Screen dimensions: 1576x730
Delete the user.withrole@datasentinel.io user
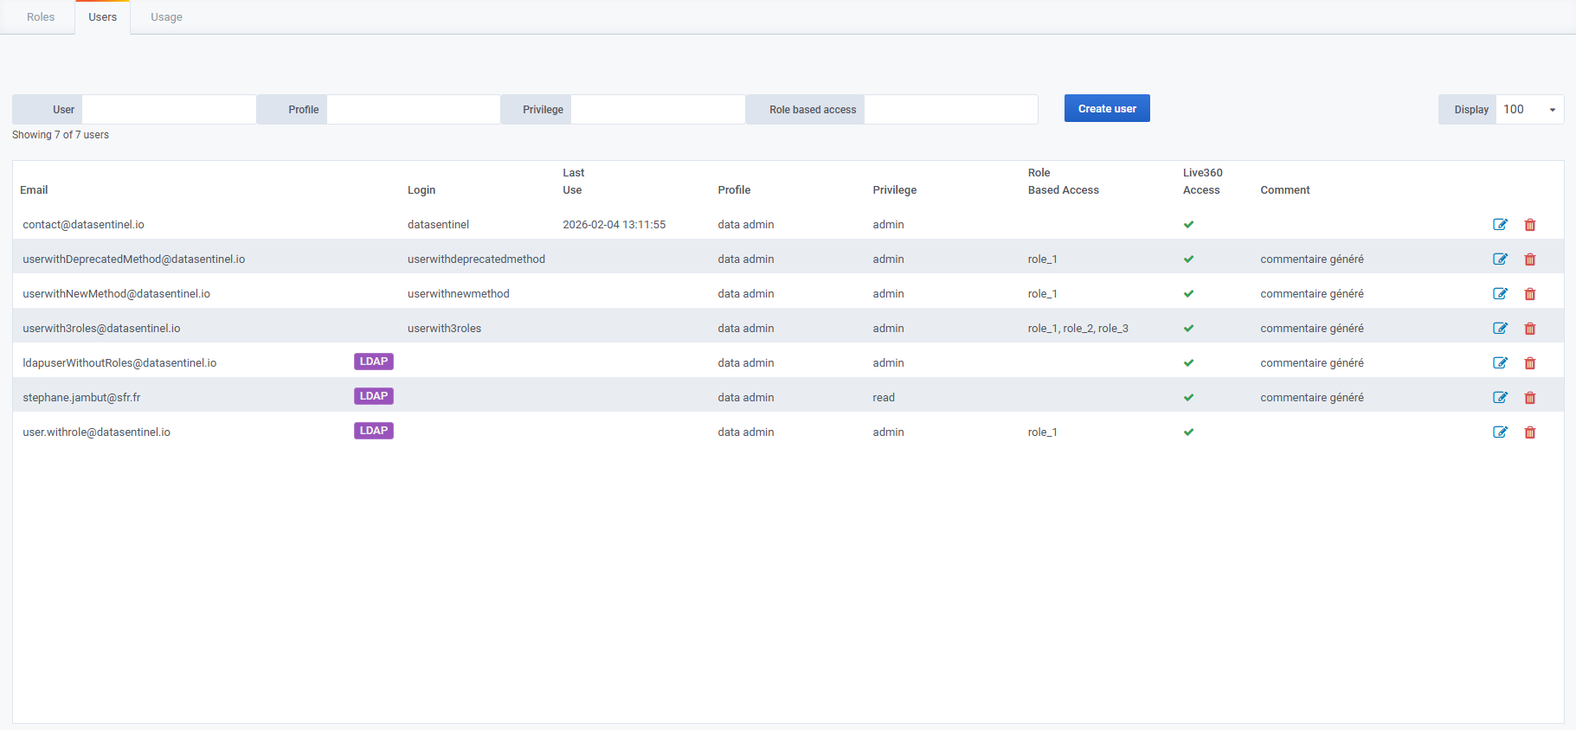[1529, 432]
